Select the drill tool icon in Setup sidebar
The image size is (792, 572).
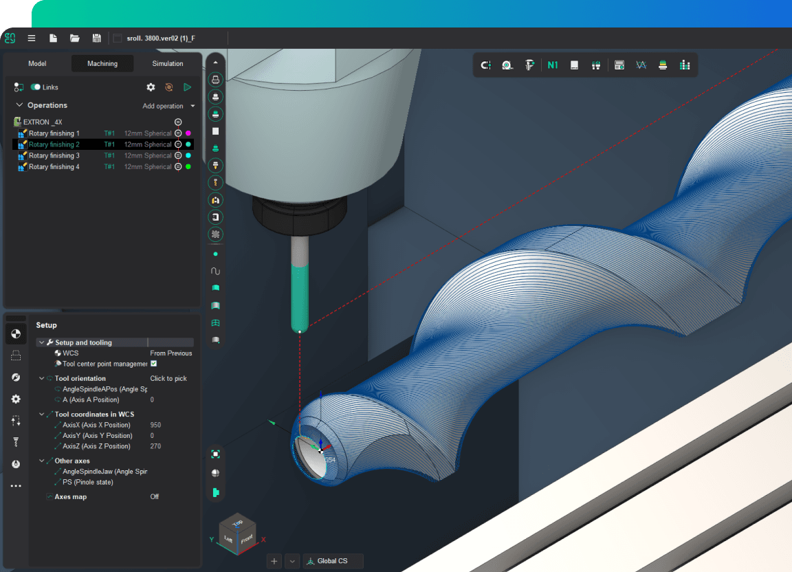coord(16,442)
